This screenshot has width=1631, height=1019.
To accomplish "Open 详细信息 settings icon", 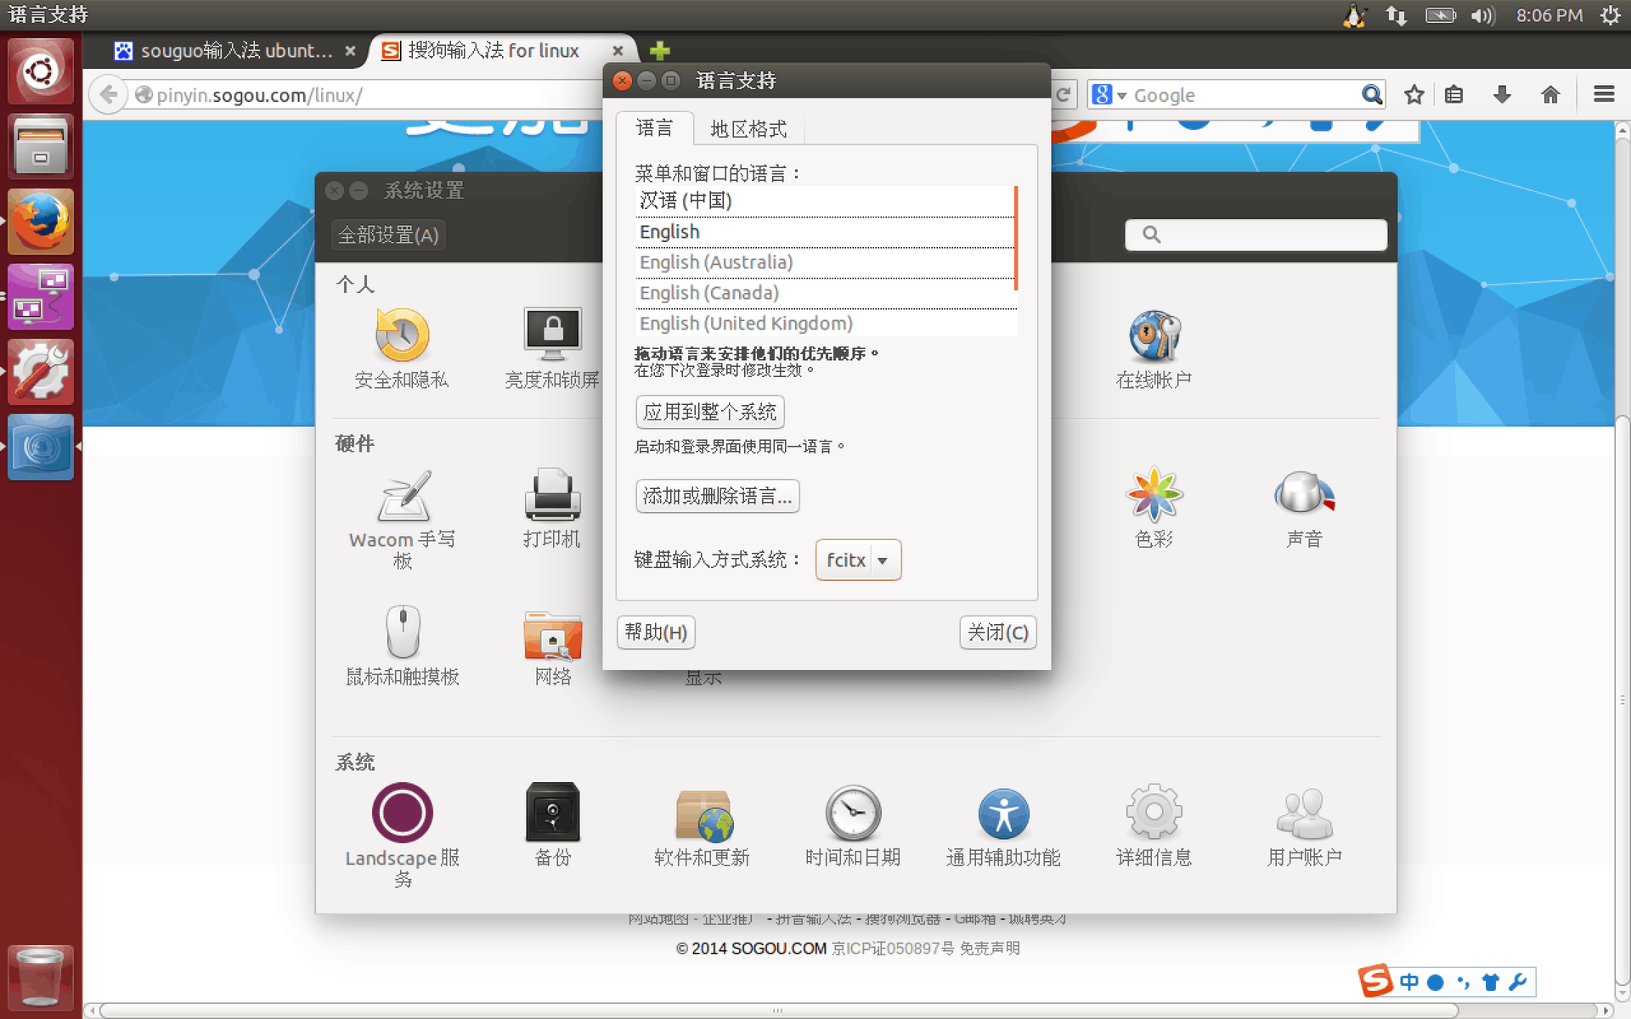I will coord(1154,825).
